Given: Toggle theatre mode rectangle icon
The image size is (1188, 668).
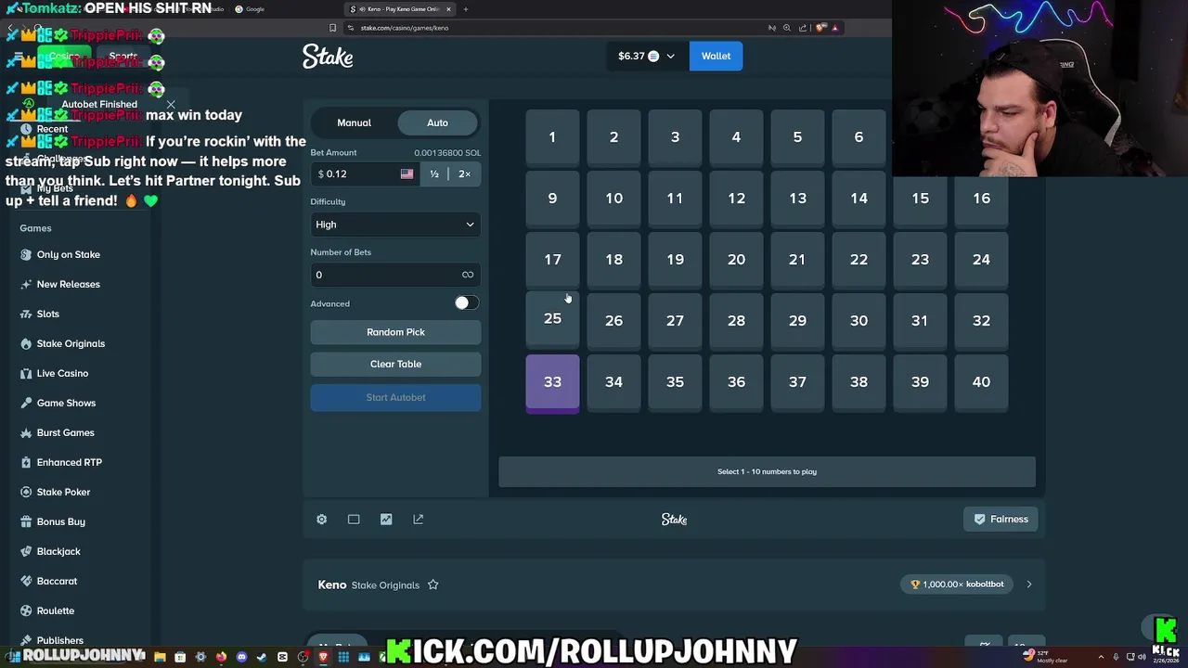Looking at the screenshot, I should click(354, 520).
